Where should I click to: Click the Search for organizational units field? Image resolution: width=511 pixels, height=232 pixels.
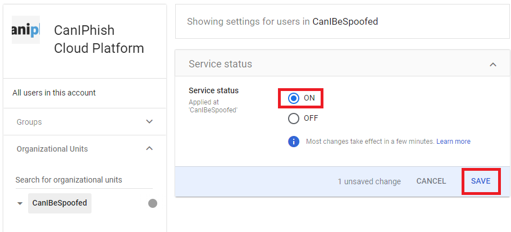click(84, 180)
